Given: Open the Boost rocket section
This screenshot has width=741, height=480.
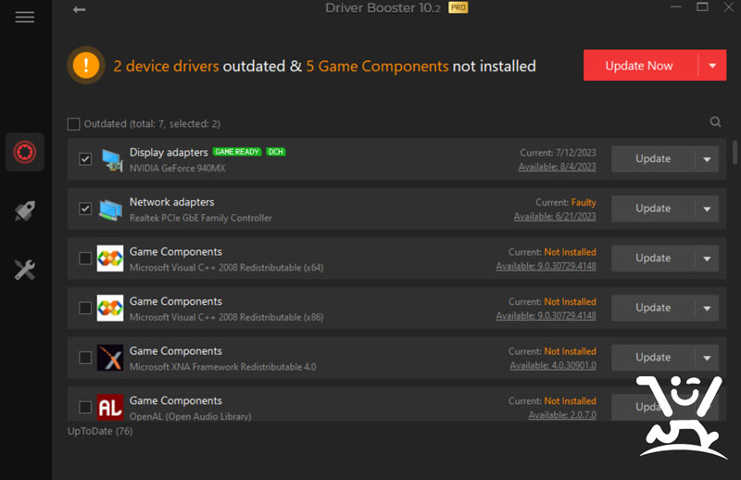Looking at the screenshot, I should pyautogui.click(x=25, y=211).
